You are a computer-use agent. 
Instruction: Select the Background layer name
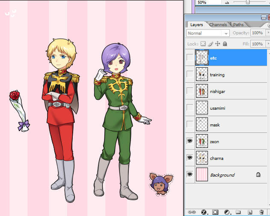[x=223, y=175]
